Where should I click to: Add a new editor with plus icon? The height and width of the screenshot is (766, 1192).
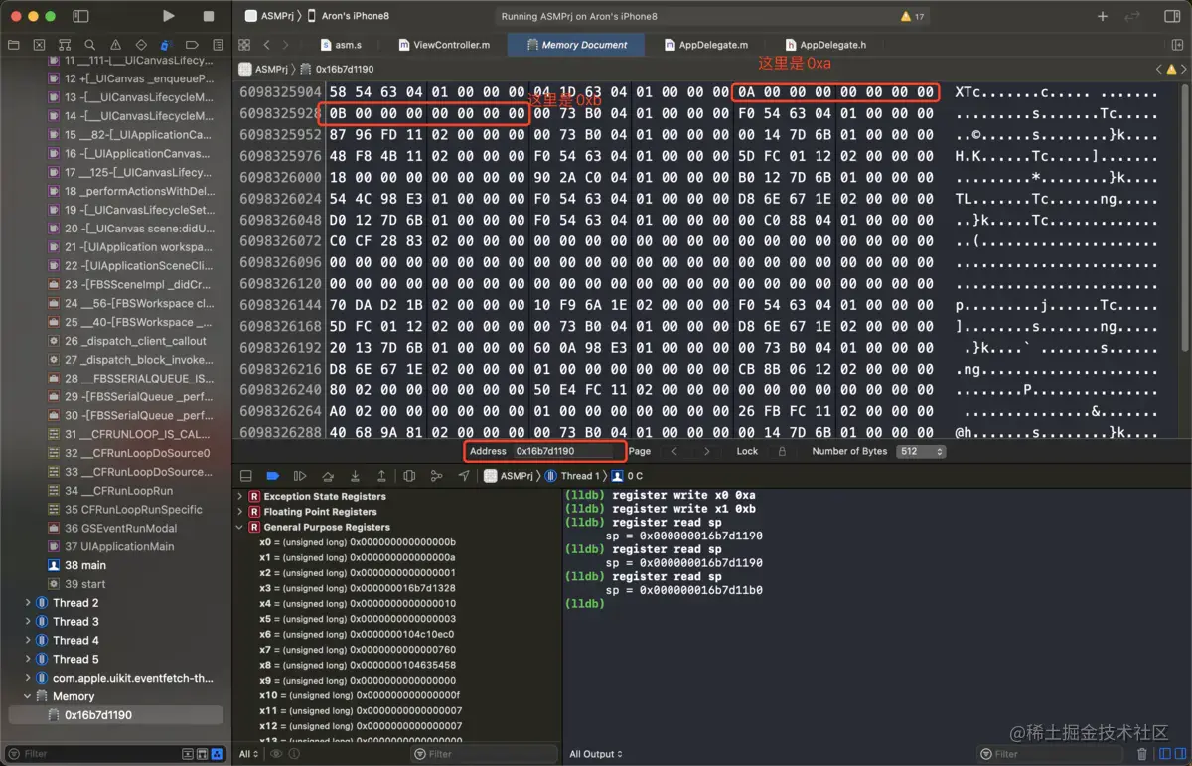[1103, 16]
